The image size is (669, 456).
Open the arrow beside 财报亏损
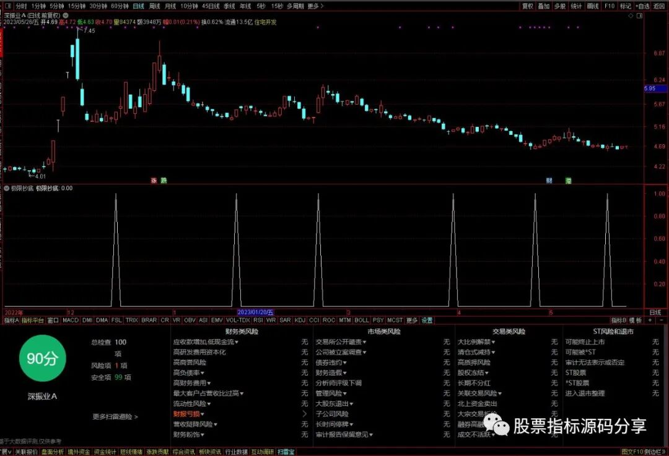point(305,414)
